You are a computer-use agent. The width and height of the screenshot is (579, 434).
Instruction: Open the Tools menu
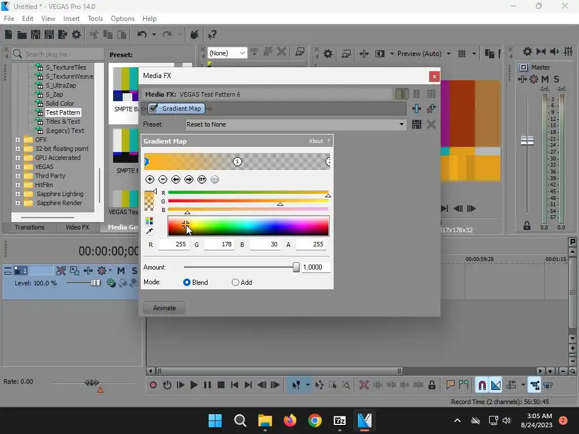coord(95,19)
